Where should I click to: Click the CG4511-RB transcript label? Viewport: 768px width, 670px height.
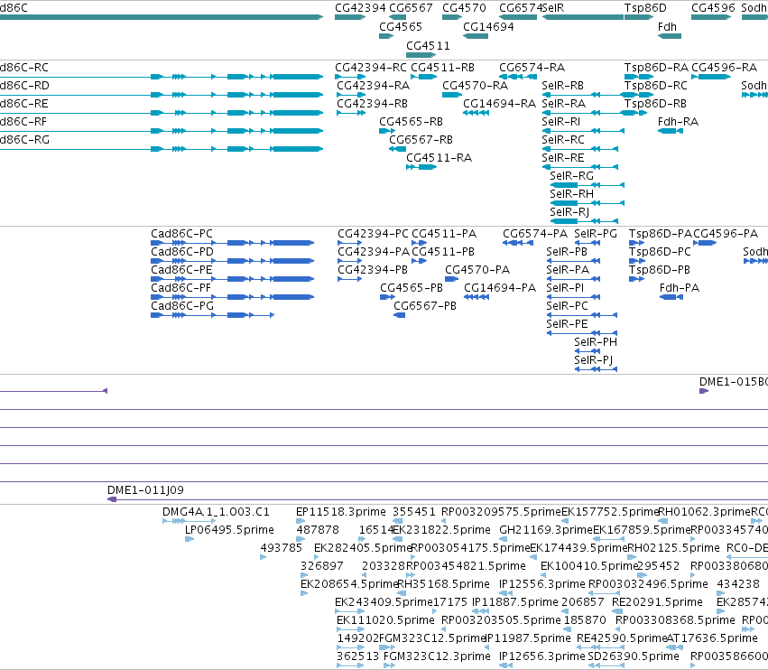(x=442, y=68)
